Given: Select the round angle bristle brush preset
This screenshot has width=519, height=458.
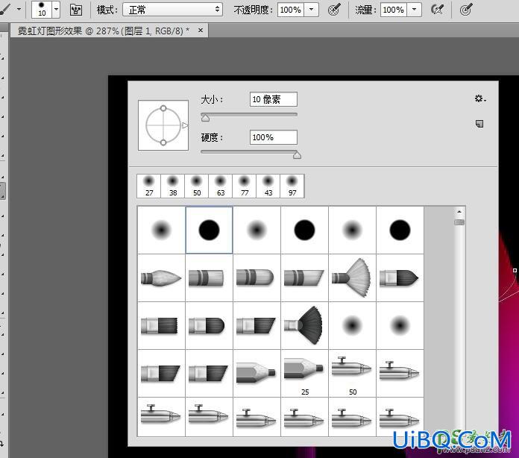Looking at the screenshot, I should pyautogui.click(x=304, y=277).
